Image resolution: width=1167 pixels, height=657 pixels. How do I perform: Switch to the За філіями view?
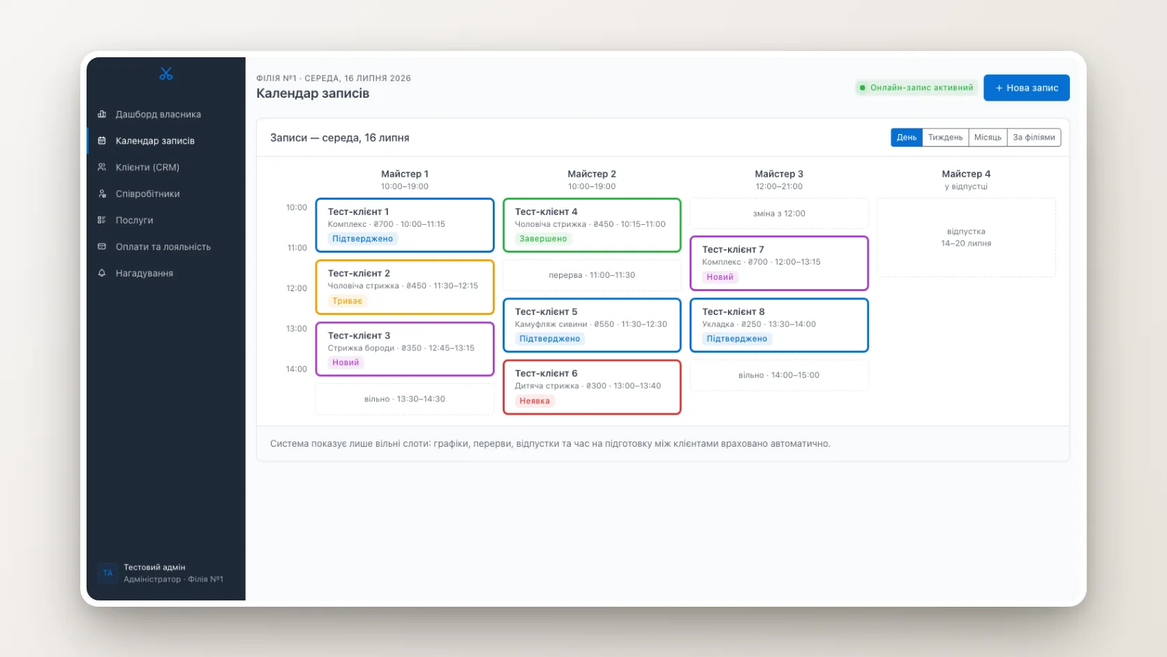[1034, 138]
